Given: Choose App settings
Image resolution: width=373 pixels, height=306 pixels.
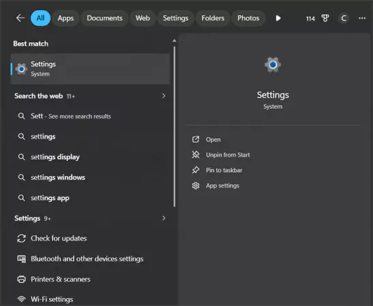Looking at the screenshot, I should point(223,186).
